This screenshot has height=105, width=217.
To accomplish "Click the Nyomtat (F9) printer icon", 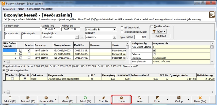I will point(46,98).
